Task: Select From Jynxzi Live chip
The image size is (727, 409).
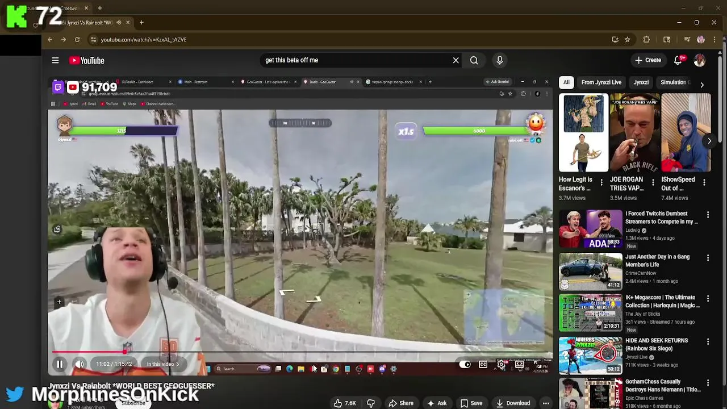Action: click(x=601, y=82)
